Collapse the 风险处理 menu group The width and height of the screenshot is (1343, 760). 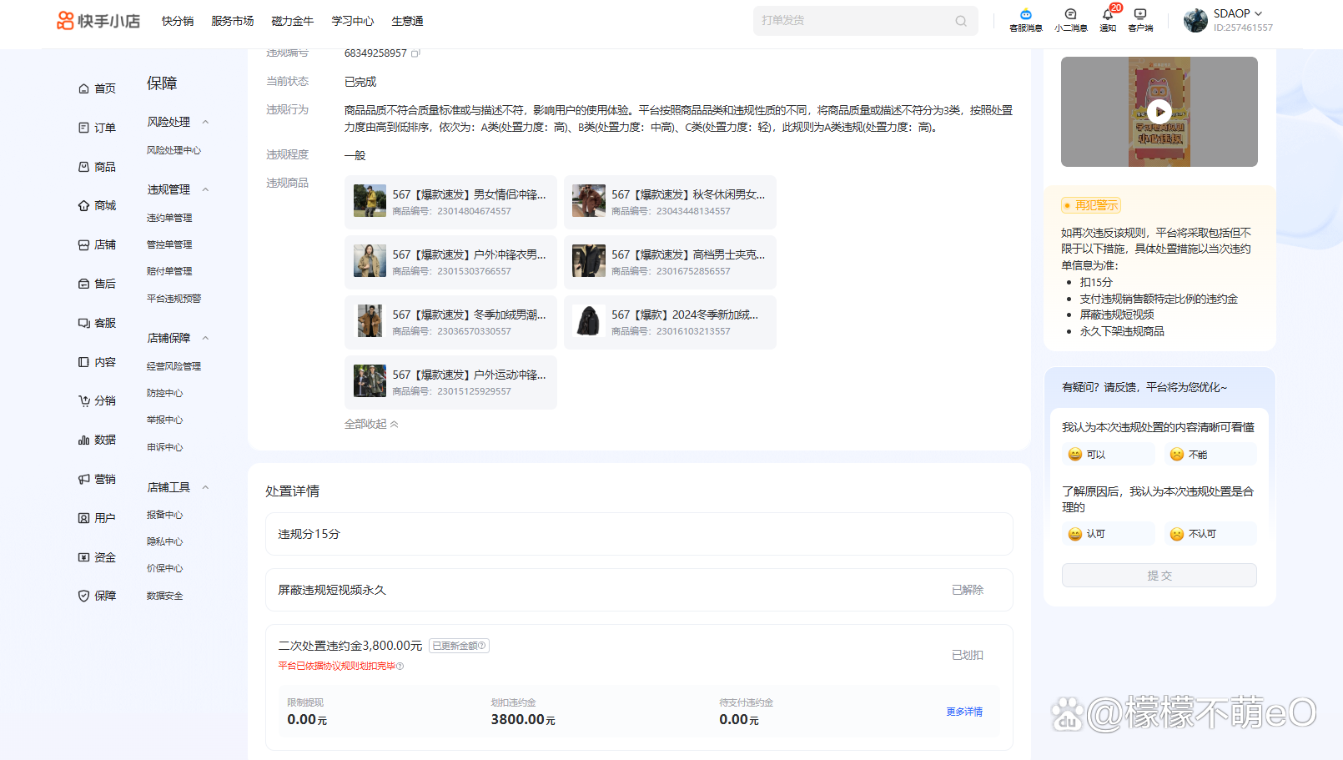[x=205, y=122]
